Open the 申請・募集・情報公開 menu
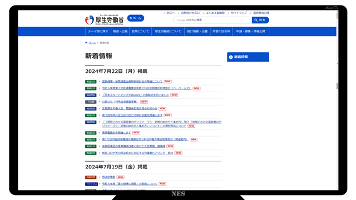356x200 pixels. coord(251,31)
